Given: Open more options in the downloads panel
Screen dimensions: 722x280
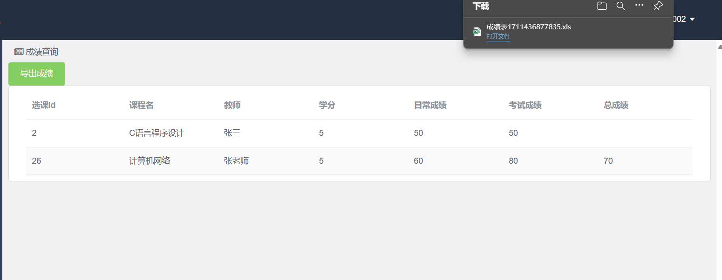Looking at the screenshot, I should tap(639, 6).
